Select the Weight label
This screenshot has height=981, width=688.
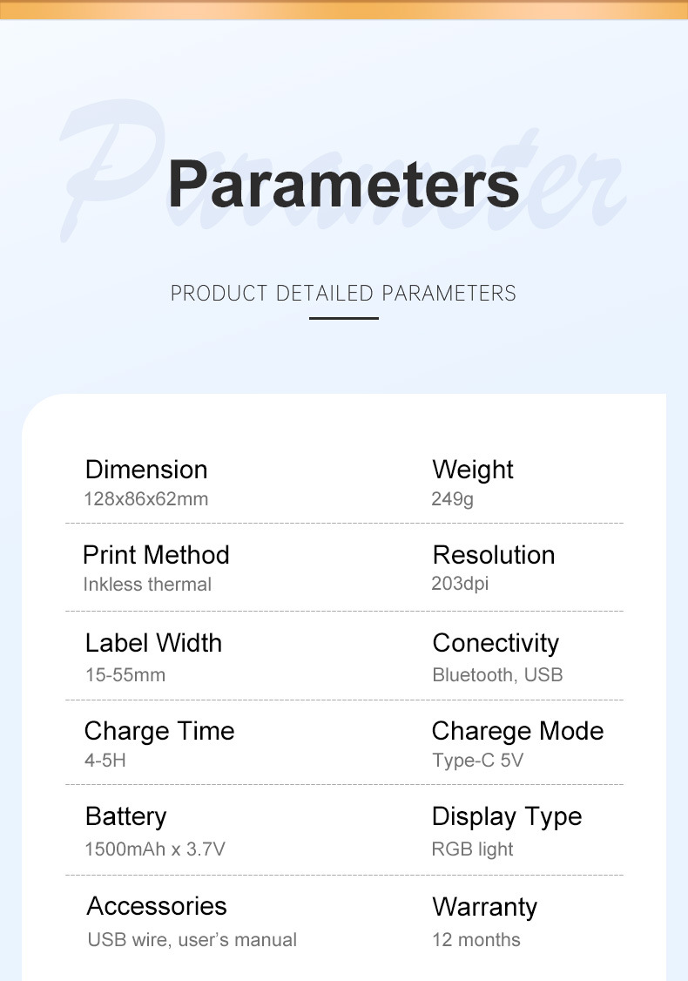tap(473, 470)
